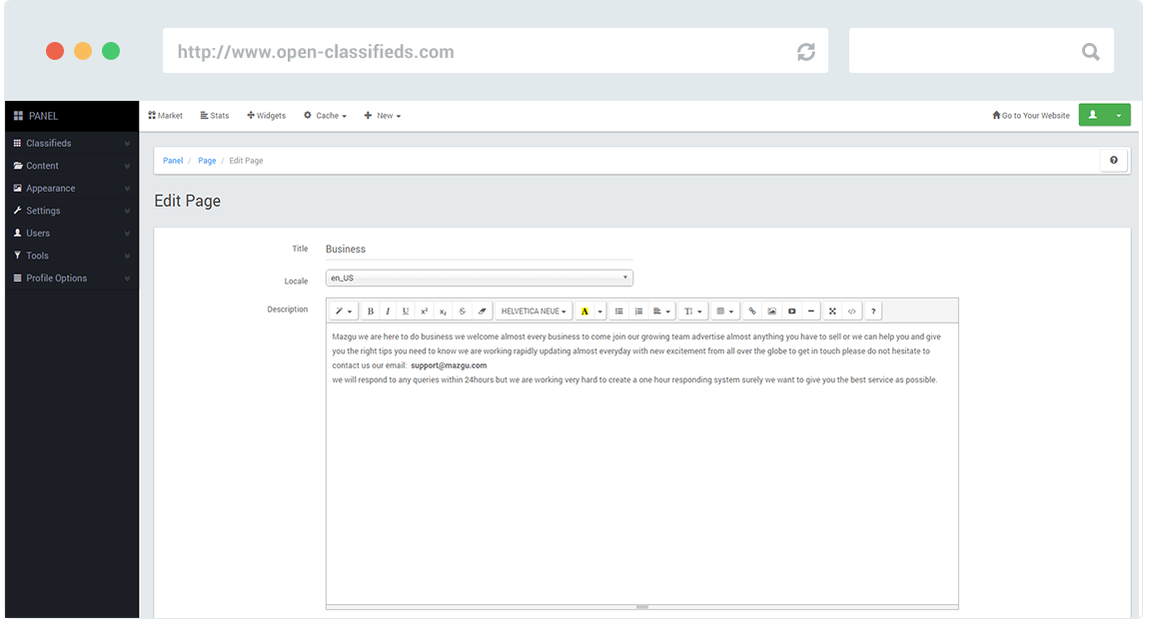Toggle fullscreen editor mode
This screenshot has width=1149, height=619.
click(832, 311)
